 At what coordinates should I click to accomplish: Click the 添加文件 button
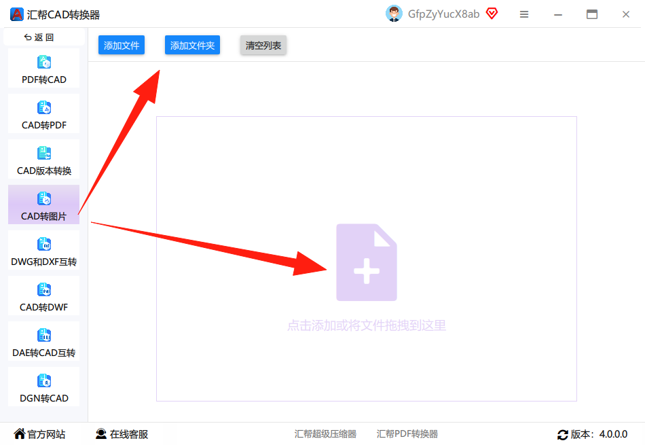(122, 46)
